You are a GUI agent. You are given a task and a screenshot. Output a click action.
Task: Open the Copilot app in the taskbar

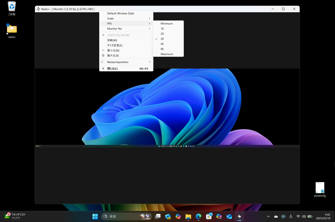click(178, 216)
